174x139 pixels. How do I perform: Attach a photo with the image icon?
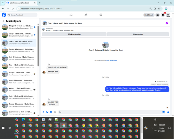[x=47, y=112]
